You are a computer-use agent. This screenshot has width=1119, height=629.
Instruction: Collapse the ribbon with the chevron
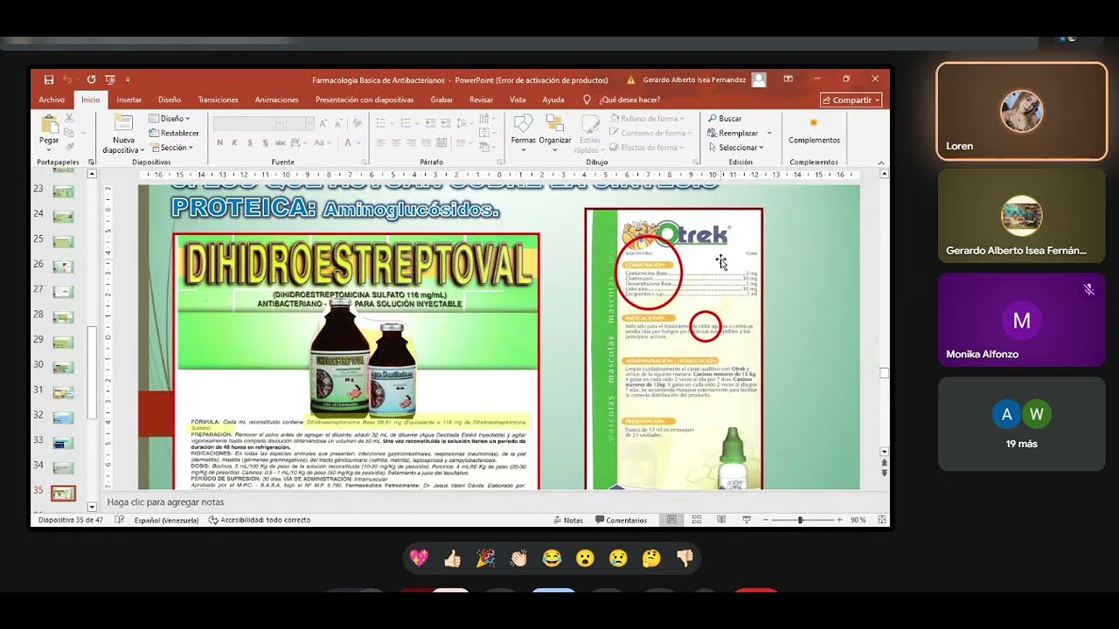pos(881,162)
